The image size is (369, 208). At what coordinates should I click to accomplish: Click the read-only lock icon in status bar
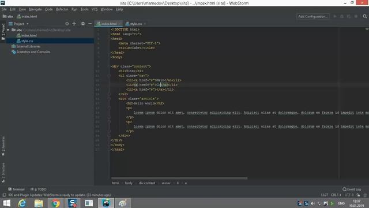pyautogui.click(x=358, y=195)
